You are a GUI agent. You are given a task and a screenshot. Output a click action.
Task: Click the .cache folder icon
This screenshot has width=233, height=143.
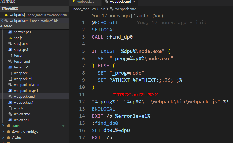tap(8, 126)
